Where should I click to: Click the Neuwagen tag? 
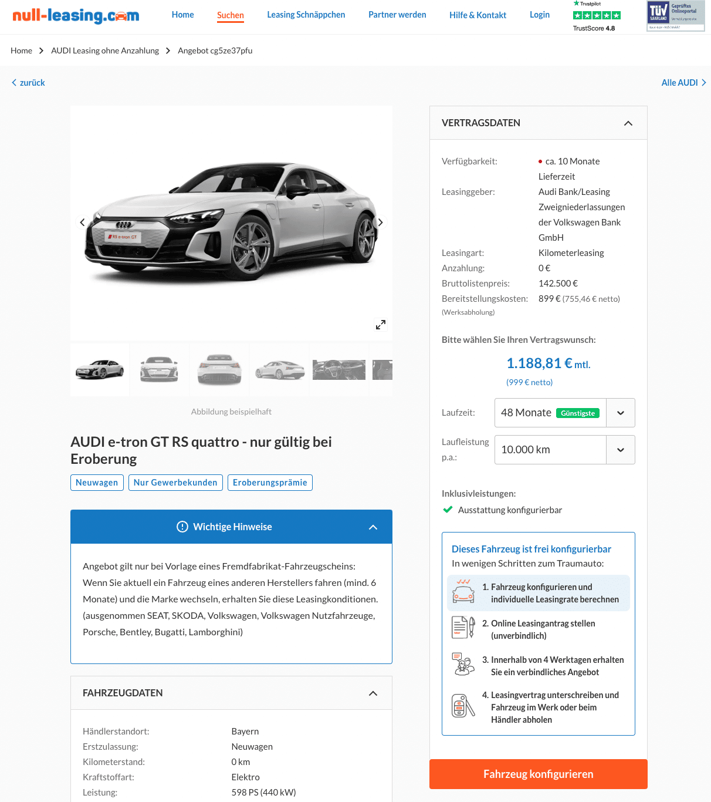(x=97, y=483)
